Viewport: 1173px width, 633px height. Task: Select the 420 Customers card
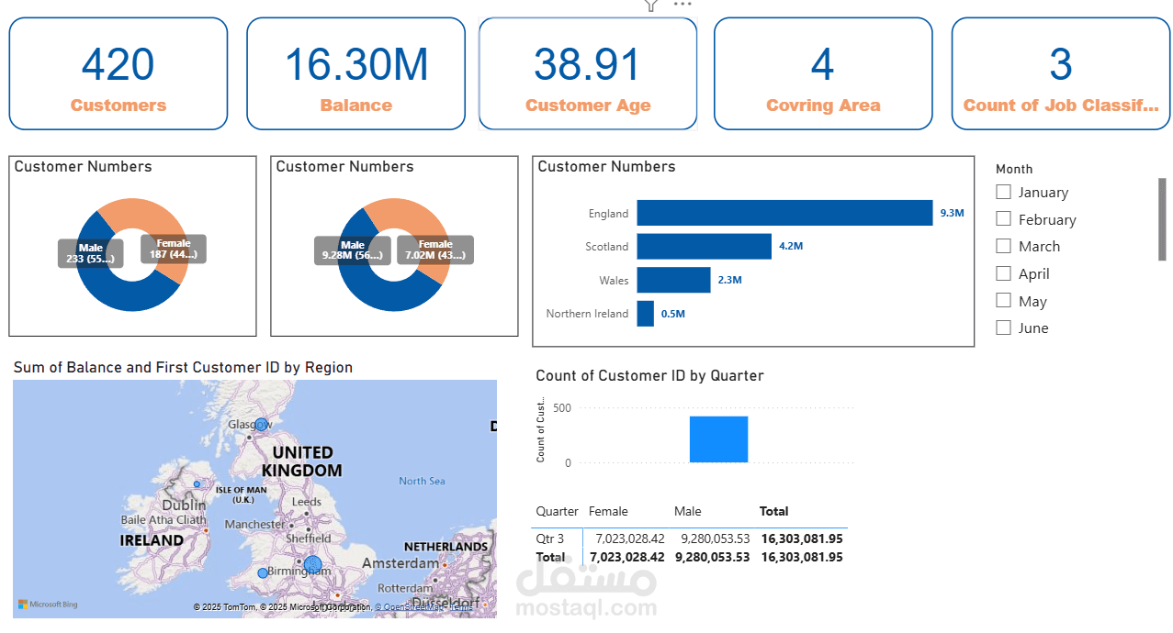point(118,73)
